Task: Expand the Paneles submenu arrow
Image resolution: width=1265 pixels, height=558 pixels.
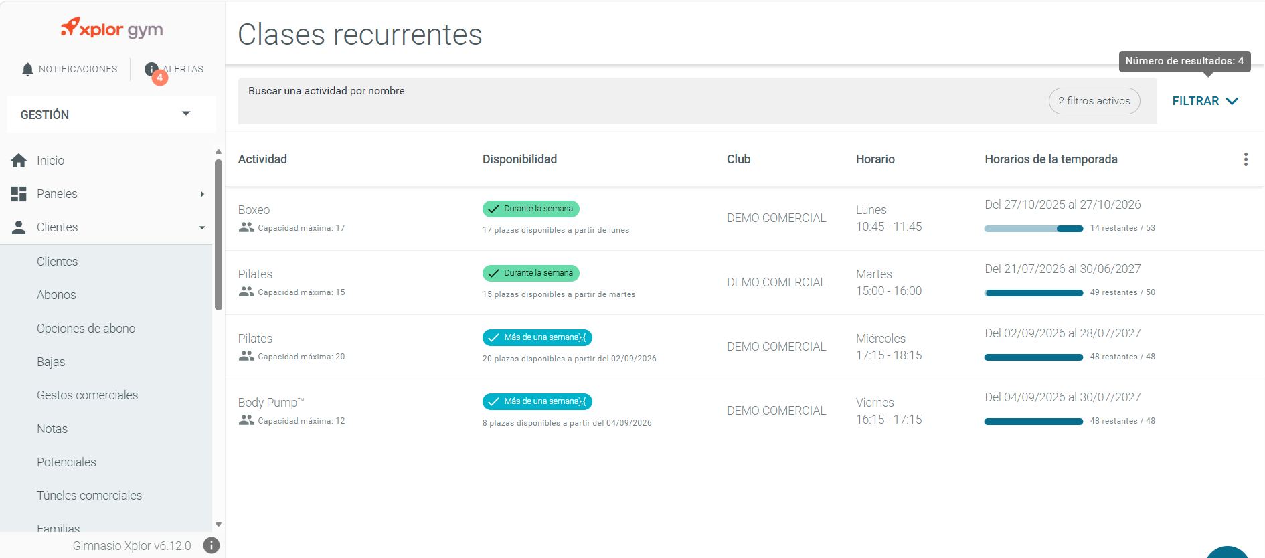Action: click(x=202, y=194)
